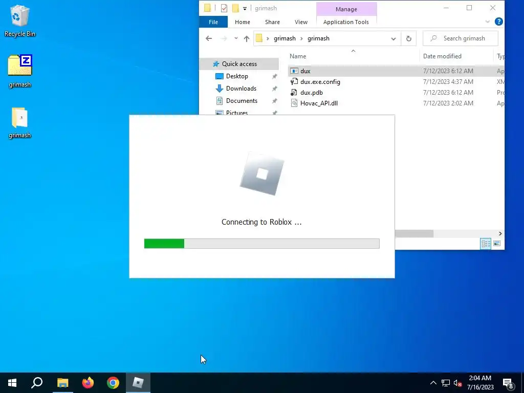
Task: Open the Windows Start menu
Action: click(12, 383)
